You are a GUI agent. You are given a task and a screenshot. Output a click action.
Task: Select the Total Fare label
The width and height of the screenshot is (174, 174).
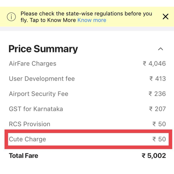tap(23, 155)
